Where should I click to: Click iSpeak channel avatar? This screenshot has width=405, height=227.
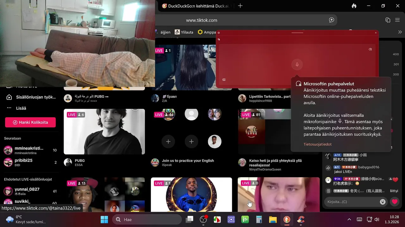point(155,162)
